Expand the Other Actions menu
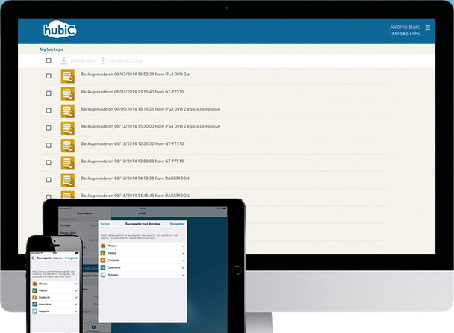Viewport: 454px width, 333px height. (x=103, y=60)
